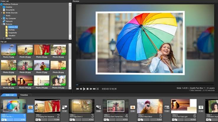Screen dimensions: 218x122
Task: Select Photo (6).jpg thumbnail
Action: [25, 65]
